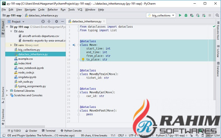
Task: Collapse the py-191-eap root folder arrow
Action: [7, 27]
